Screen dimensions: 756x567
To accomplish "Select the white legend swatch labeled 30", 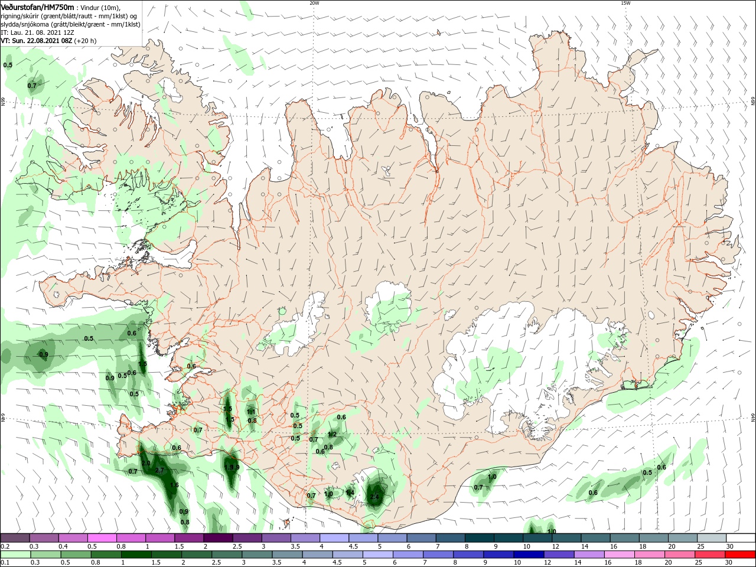I will pos(740,538).
